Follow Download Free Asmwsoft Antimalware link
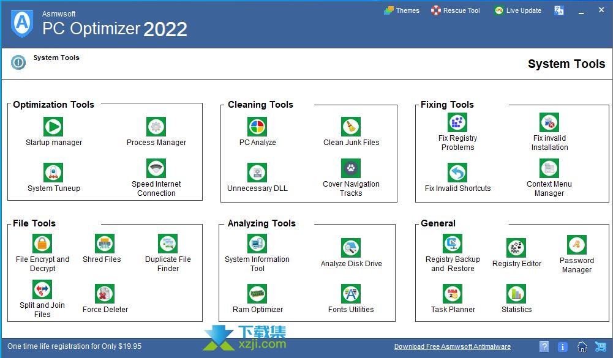The width and height of the screenshot is (613, 358). pyautogui.click(x=453, y=346)
